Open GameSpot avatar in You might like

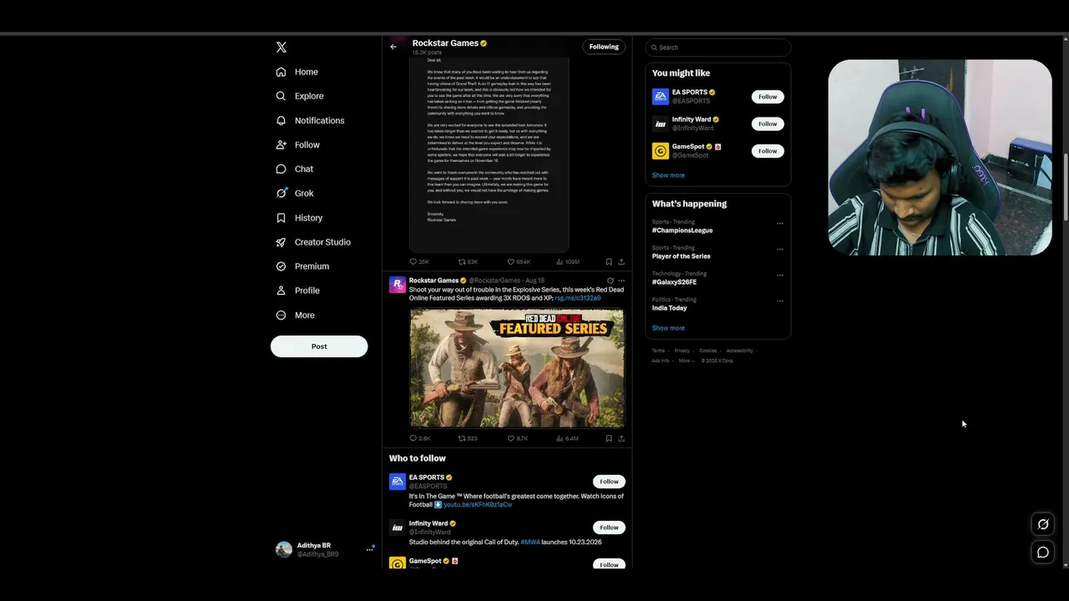pos(661,151)
